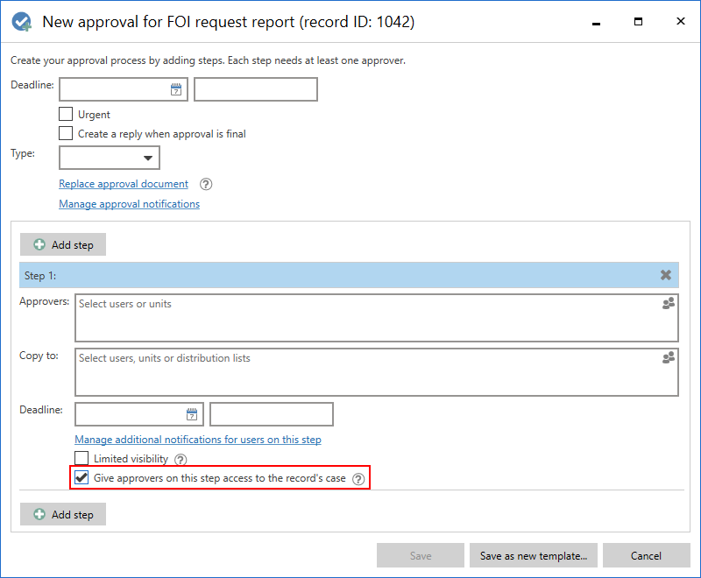
Task: Enable Limited visibility checkbox
Action: pos(81,458)
